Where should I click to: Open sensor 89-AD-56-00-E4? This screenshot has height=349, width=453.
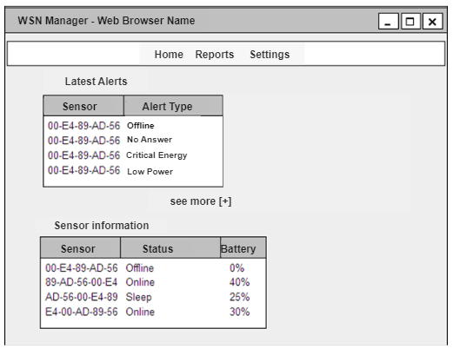click(x=82, y=282)
